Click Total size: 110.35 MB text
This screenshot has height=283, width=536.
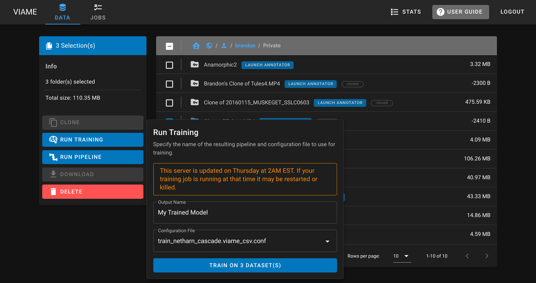(73, 98)
